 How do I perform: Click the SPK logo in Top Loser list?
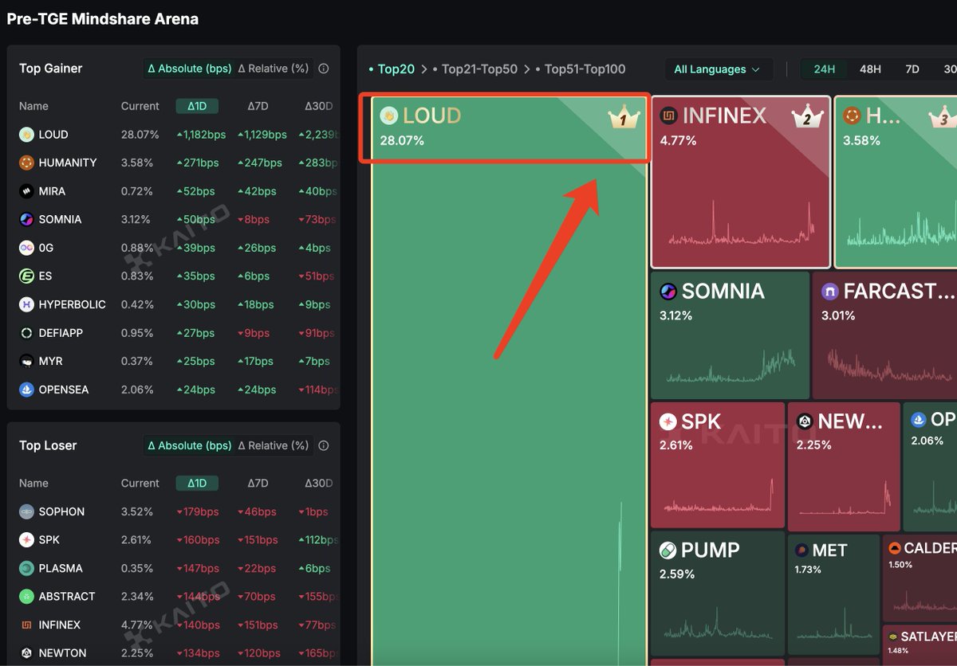click(26, 540)
